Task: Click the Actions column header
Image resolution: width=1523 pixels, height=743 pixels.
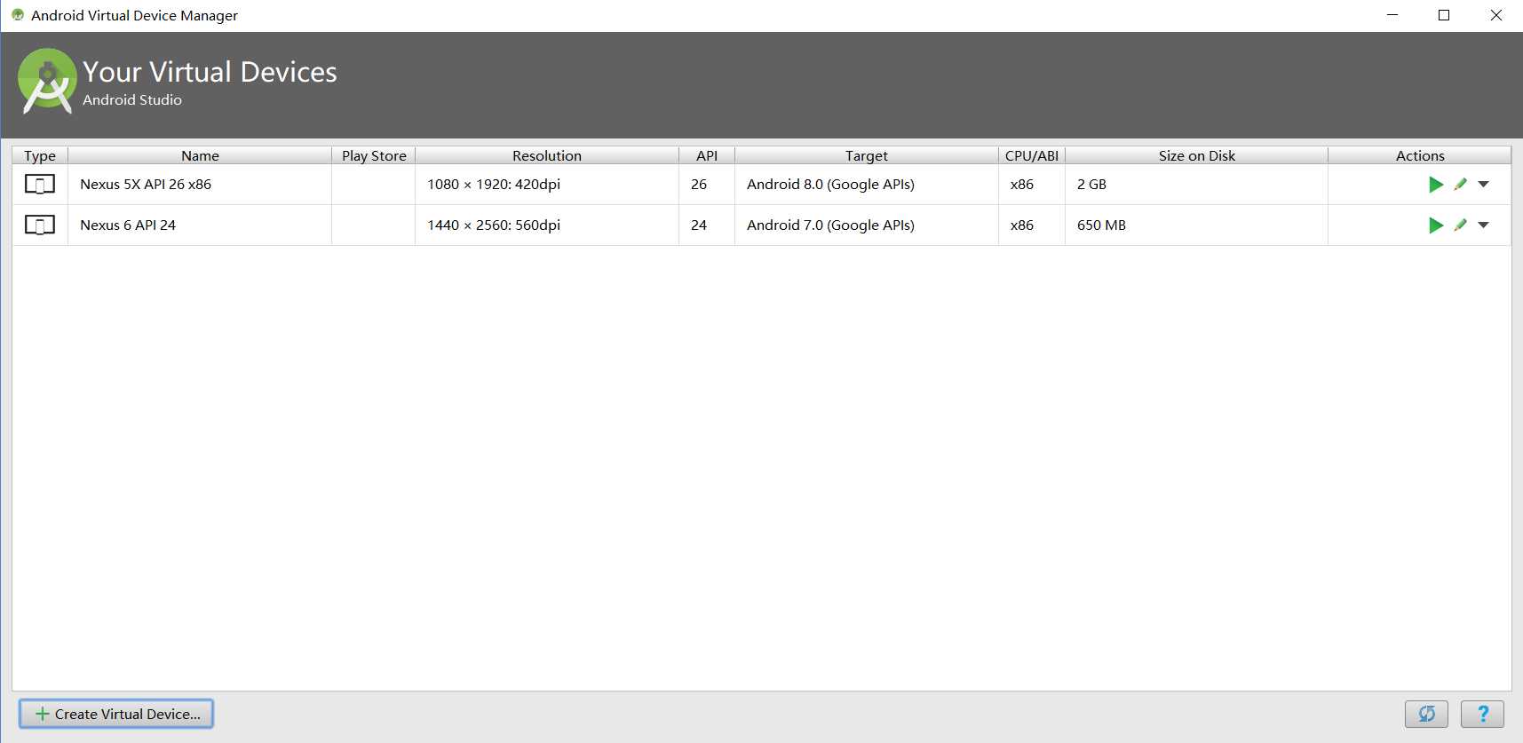Action: coord(1420,155)
